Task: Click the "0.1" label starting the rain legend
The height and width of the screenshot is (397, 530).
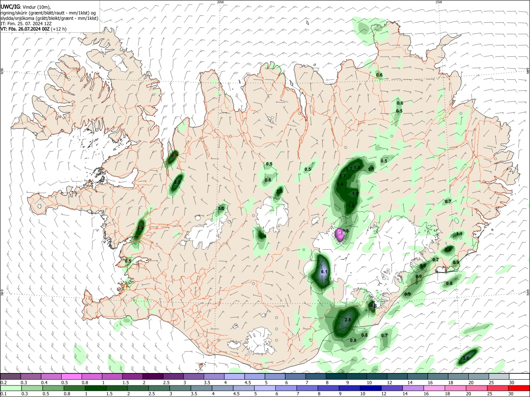Action: [x=3, y=395]
